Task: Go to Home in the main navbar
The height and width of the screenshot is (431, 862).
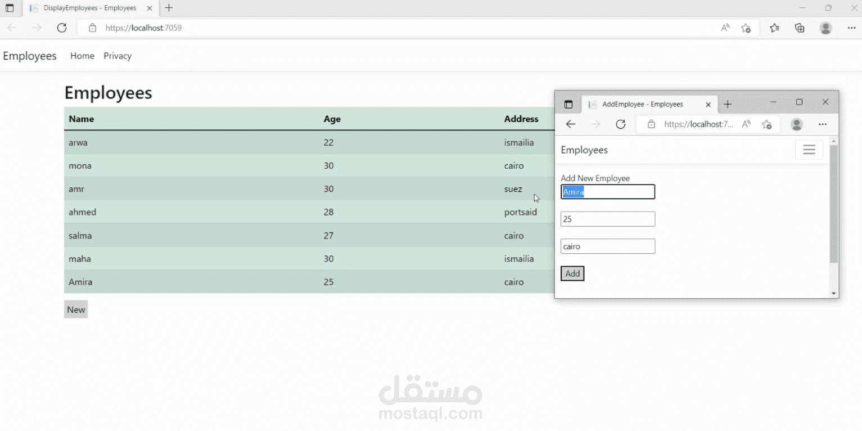Action: [82, 56]
